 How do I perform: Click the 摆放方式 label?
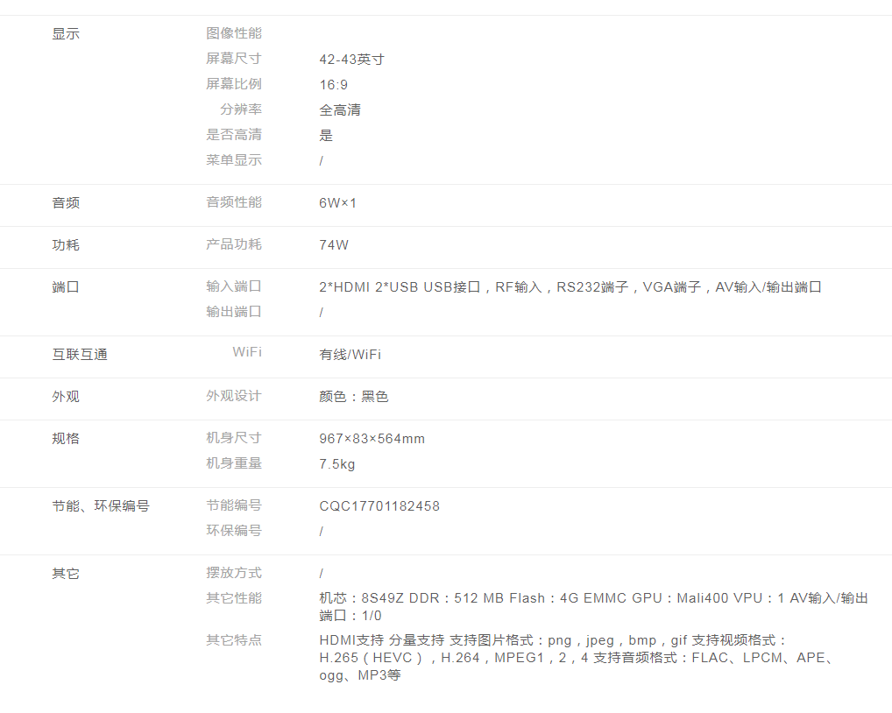(x=233, y=573)
